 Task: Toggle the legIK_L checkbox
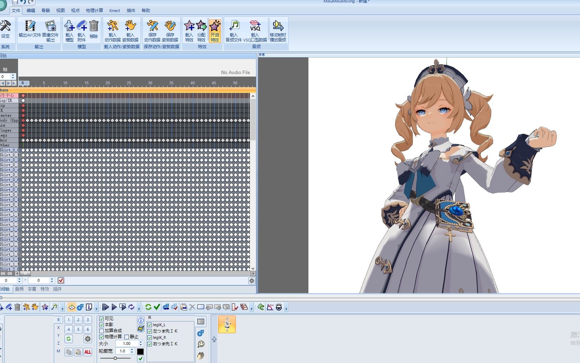(x=150, y=325)
